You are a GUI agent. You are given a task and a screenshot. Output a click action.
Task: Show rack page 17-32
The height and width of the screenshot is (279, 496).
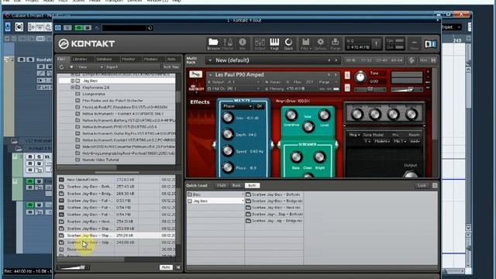366,60
